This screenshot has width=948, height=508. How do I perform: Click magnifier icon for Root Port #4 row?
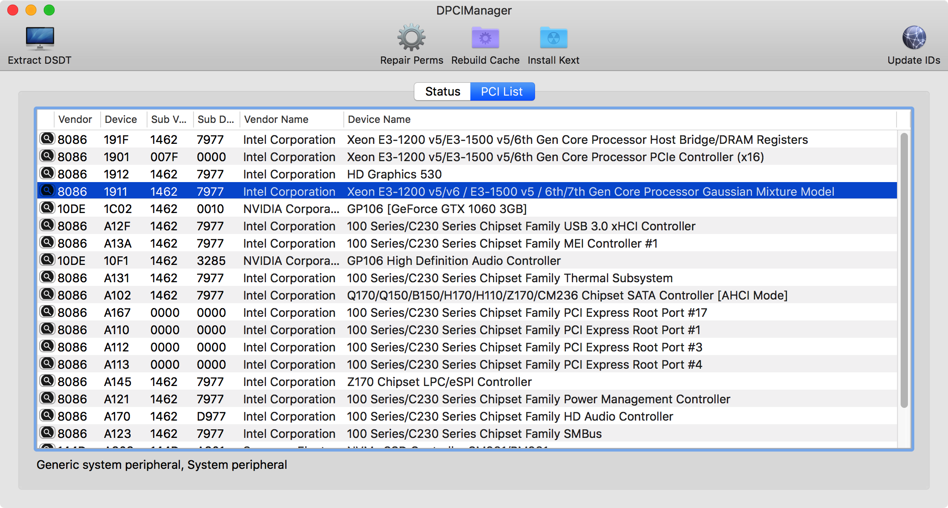(x=47, y=363)
